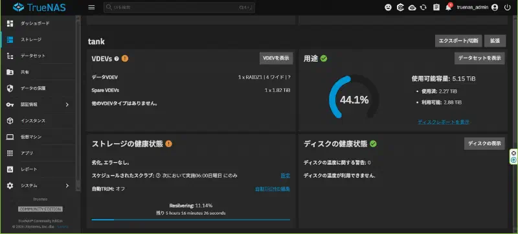The width and height of the screenshot is (518, 234).
Task: Open alerts bell with red badge
Action: pos(448,7)
